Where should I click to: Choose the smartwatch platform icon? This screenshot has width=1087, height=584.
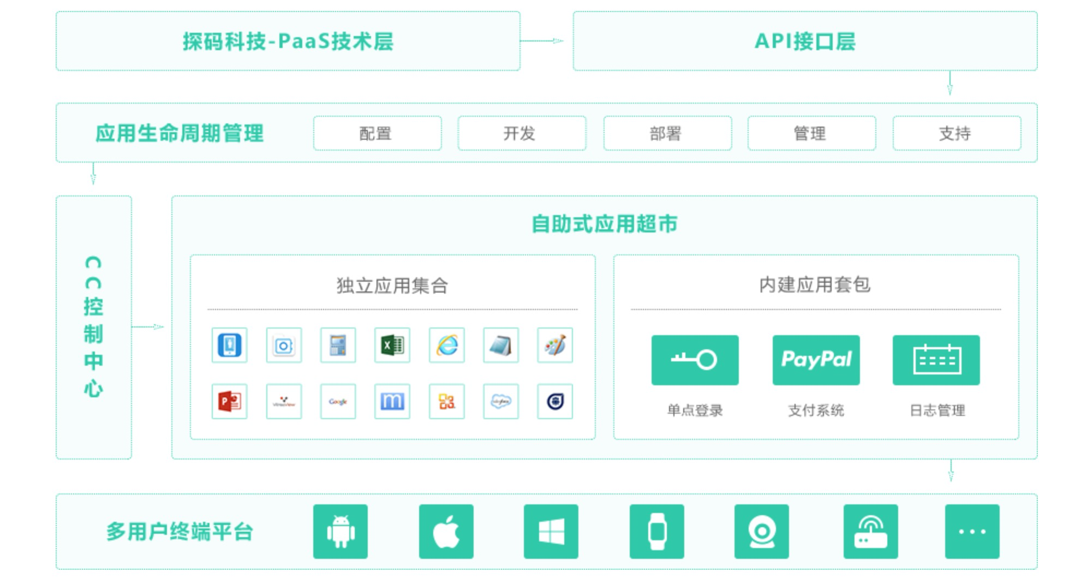pyautogui.click(x=657, y=532)
